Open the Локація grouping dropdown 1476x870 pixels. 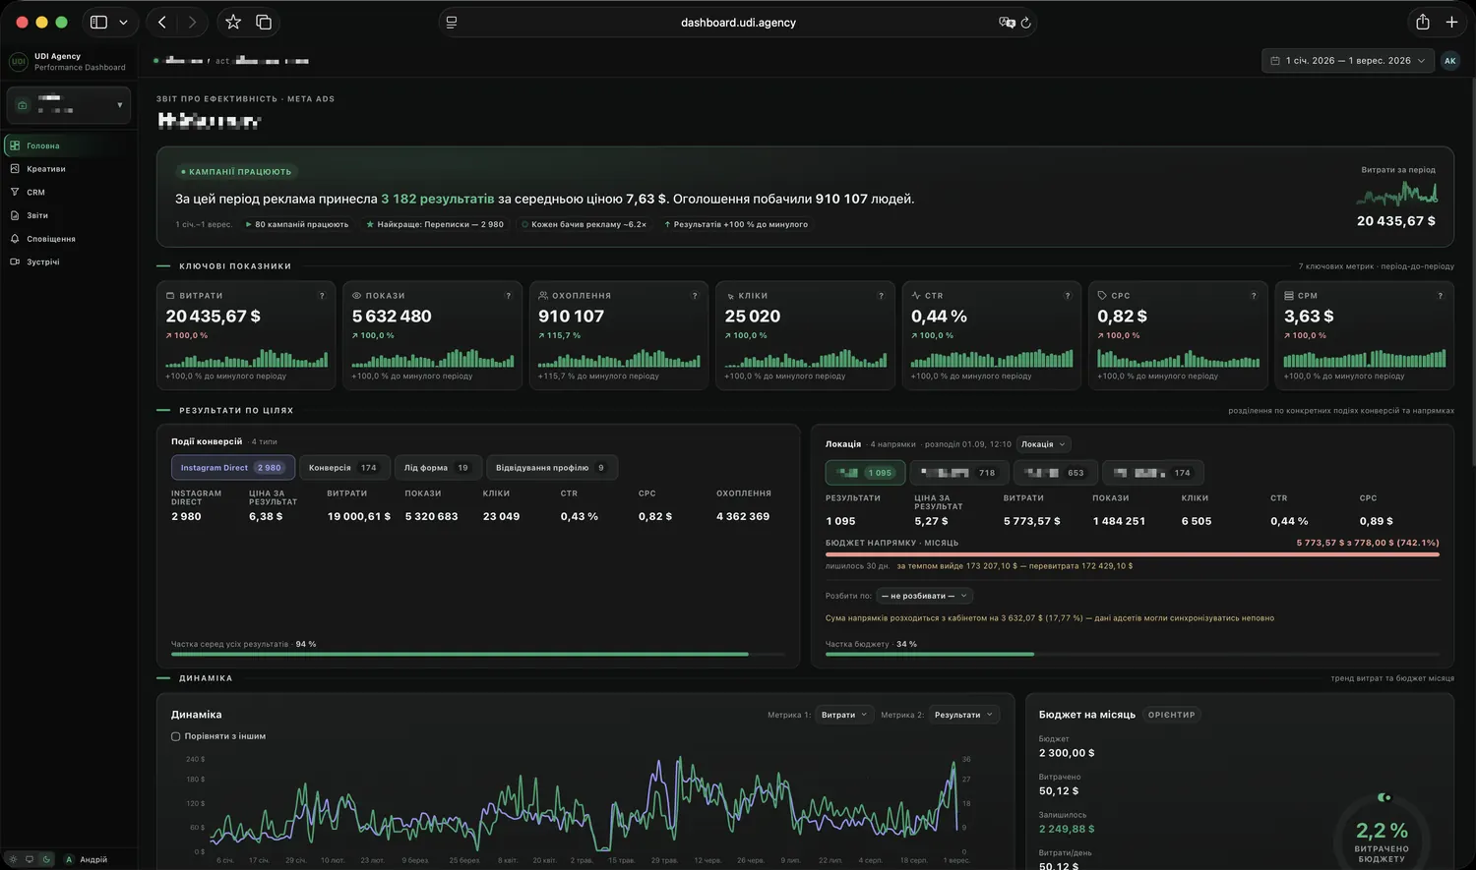[x=1043, y=444]
